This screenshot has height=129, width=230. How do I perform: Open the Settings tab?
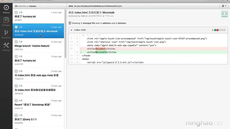(6, 47)
